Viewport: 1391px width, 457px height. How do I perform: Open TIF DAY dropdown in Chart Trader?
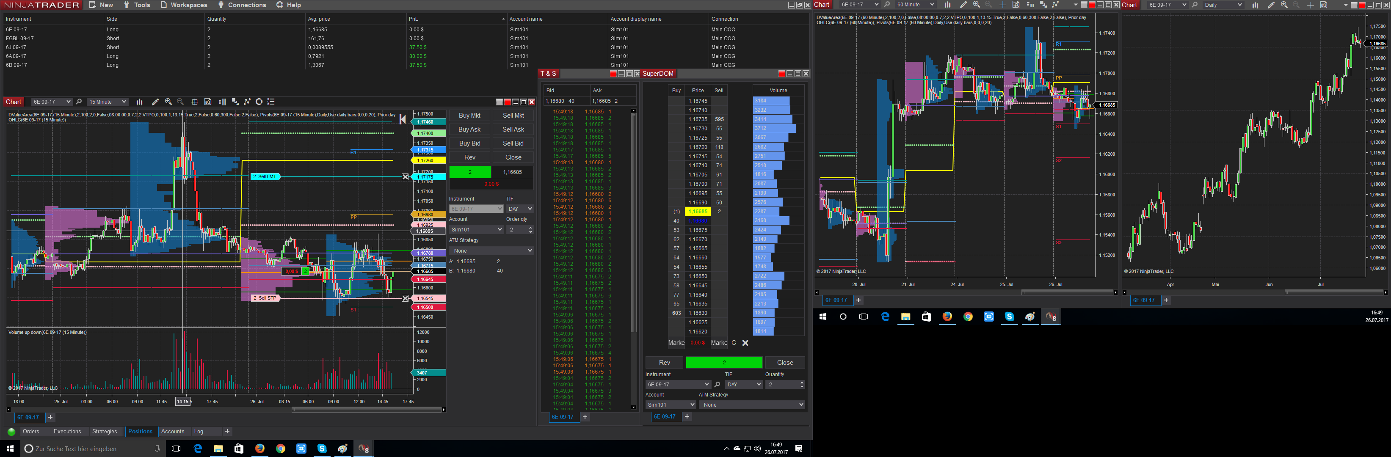pyautogui.click(x=520, y=209)
